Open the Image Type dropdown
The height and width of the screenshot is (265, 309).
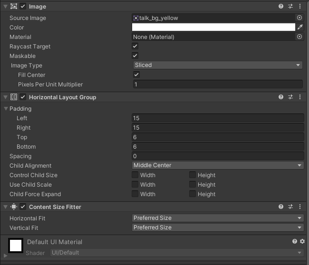218,65
